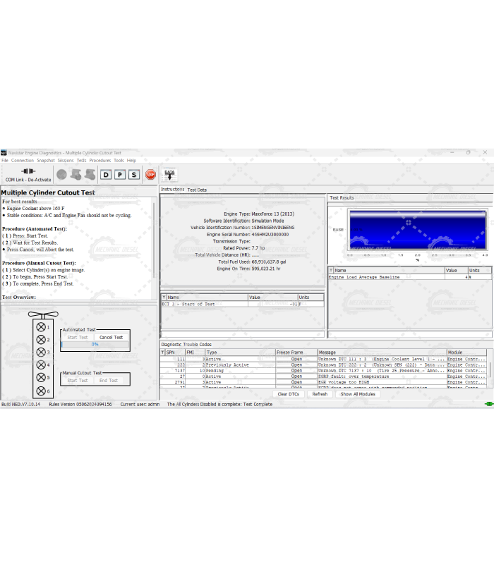Toggle cylinder 1 on the engine image
The height and width of the screenshot is (564, 494).
coord(40,327)
